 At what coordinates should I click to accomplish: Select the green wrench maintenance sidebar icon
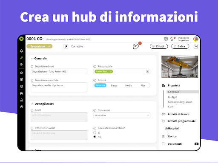click(21, 58)
